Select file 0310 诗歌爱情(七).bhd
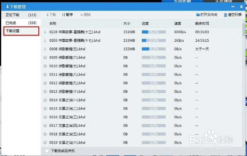 point(67,66)
